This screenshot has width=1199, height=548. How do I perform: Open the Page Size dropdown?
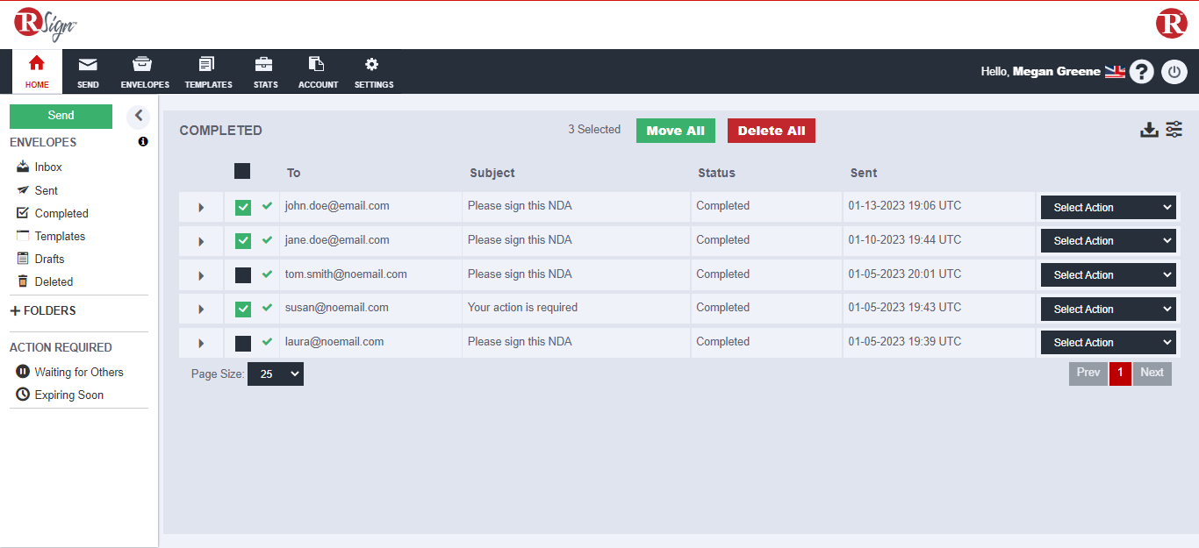click(275, 374)
